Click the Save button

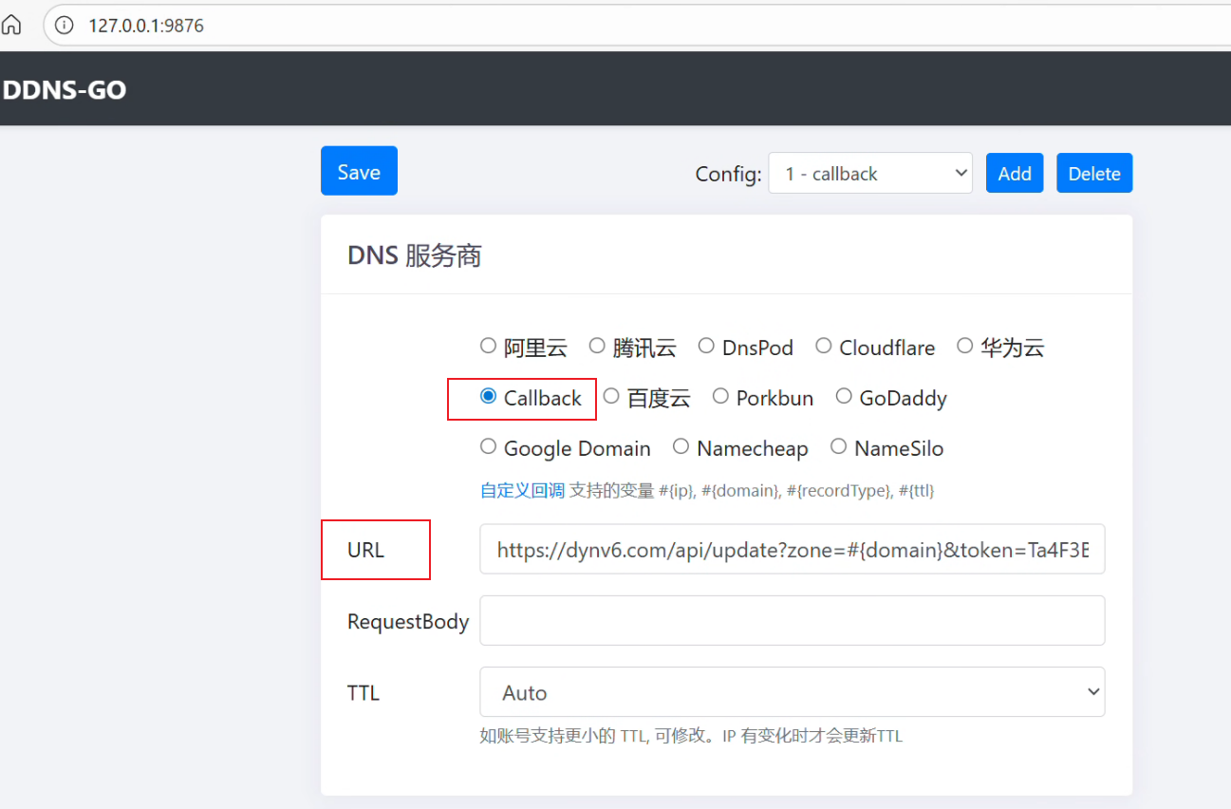click(359, 171)
